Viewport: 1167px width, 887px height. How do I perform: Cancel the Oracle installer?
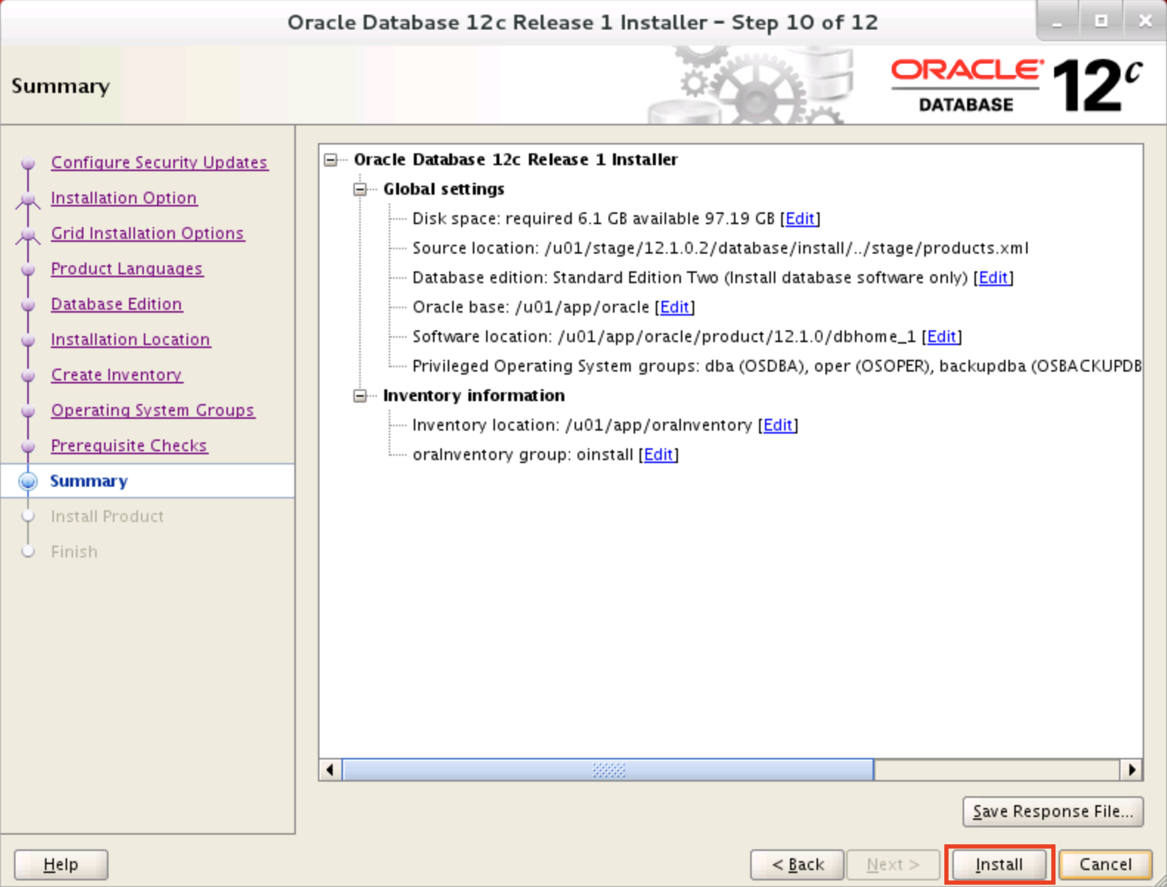1106,864
